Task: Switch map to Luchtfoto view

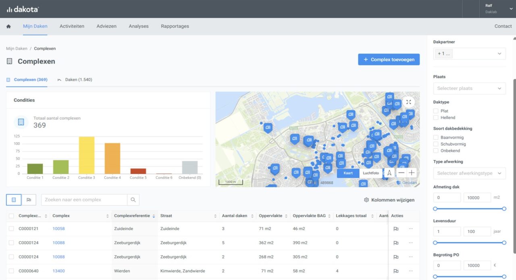Action: pyautogui.click(x=371, y=173)
